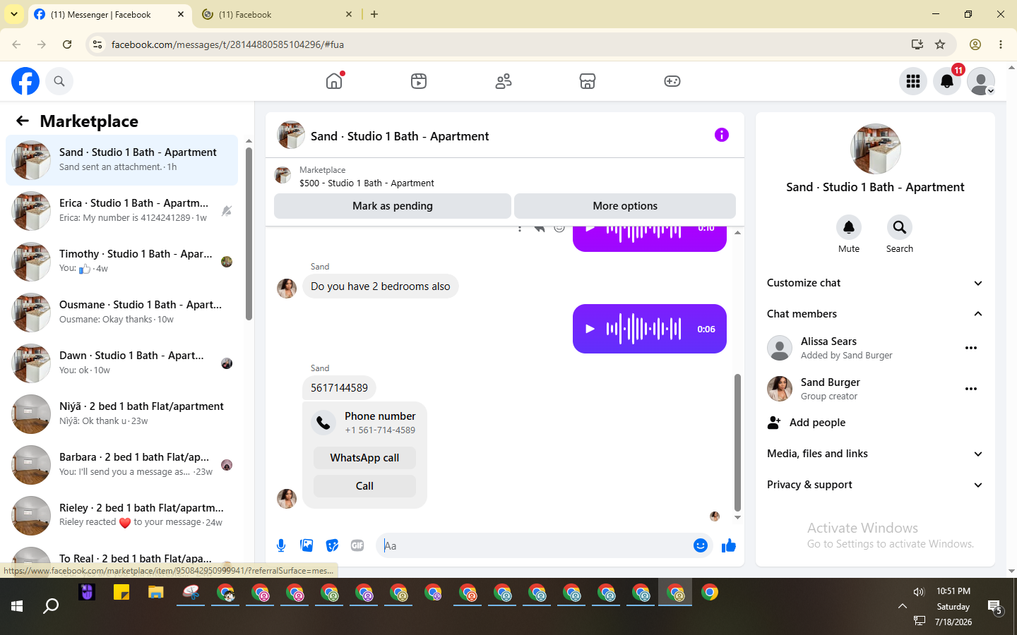Open the Chrome three-dot menu
This screenshot has height=635, width=1017.
click(x=1001, y=44)
